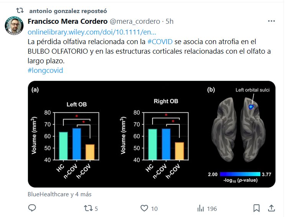285x217 pixels.
Task: Like the tweet with heart icon
Action: (144, 208)
